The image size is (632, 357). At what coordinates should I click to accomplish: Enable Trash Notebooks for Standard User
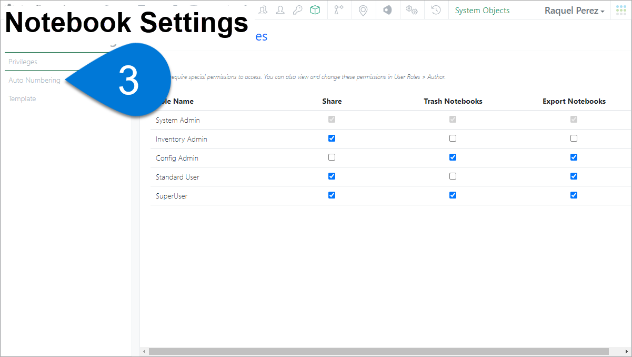453,176
